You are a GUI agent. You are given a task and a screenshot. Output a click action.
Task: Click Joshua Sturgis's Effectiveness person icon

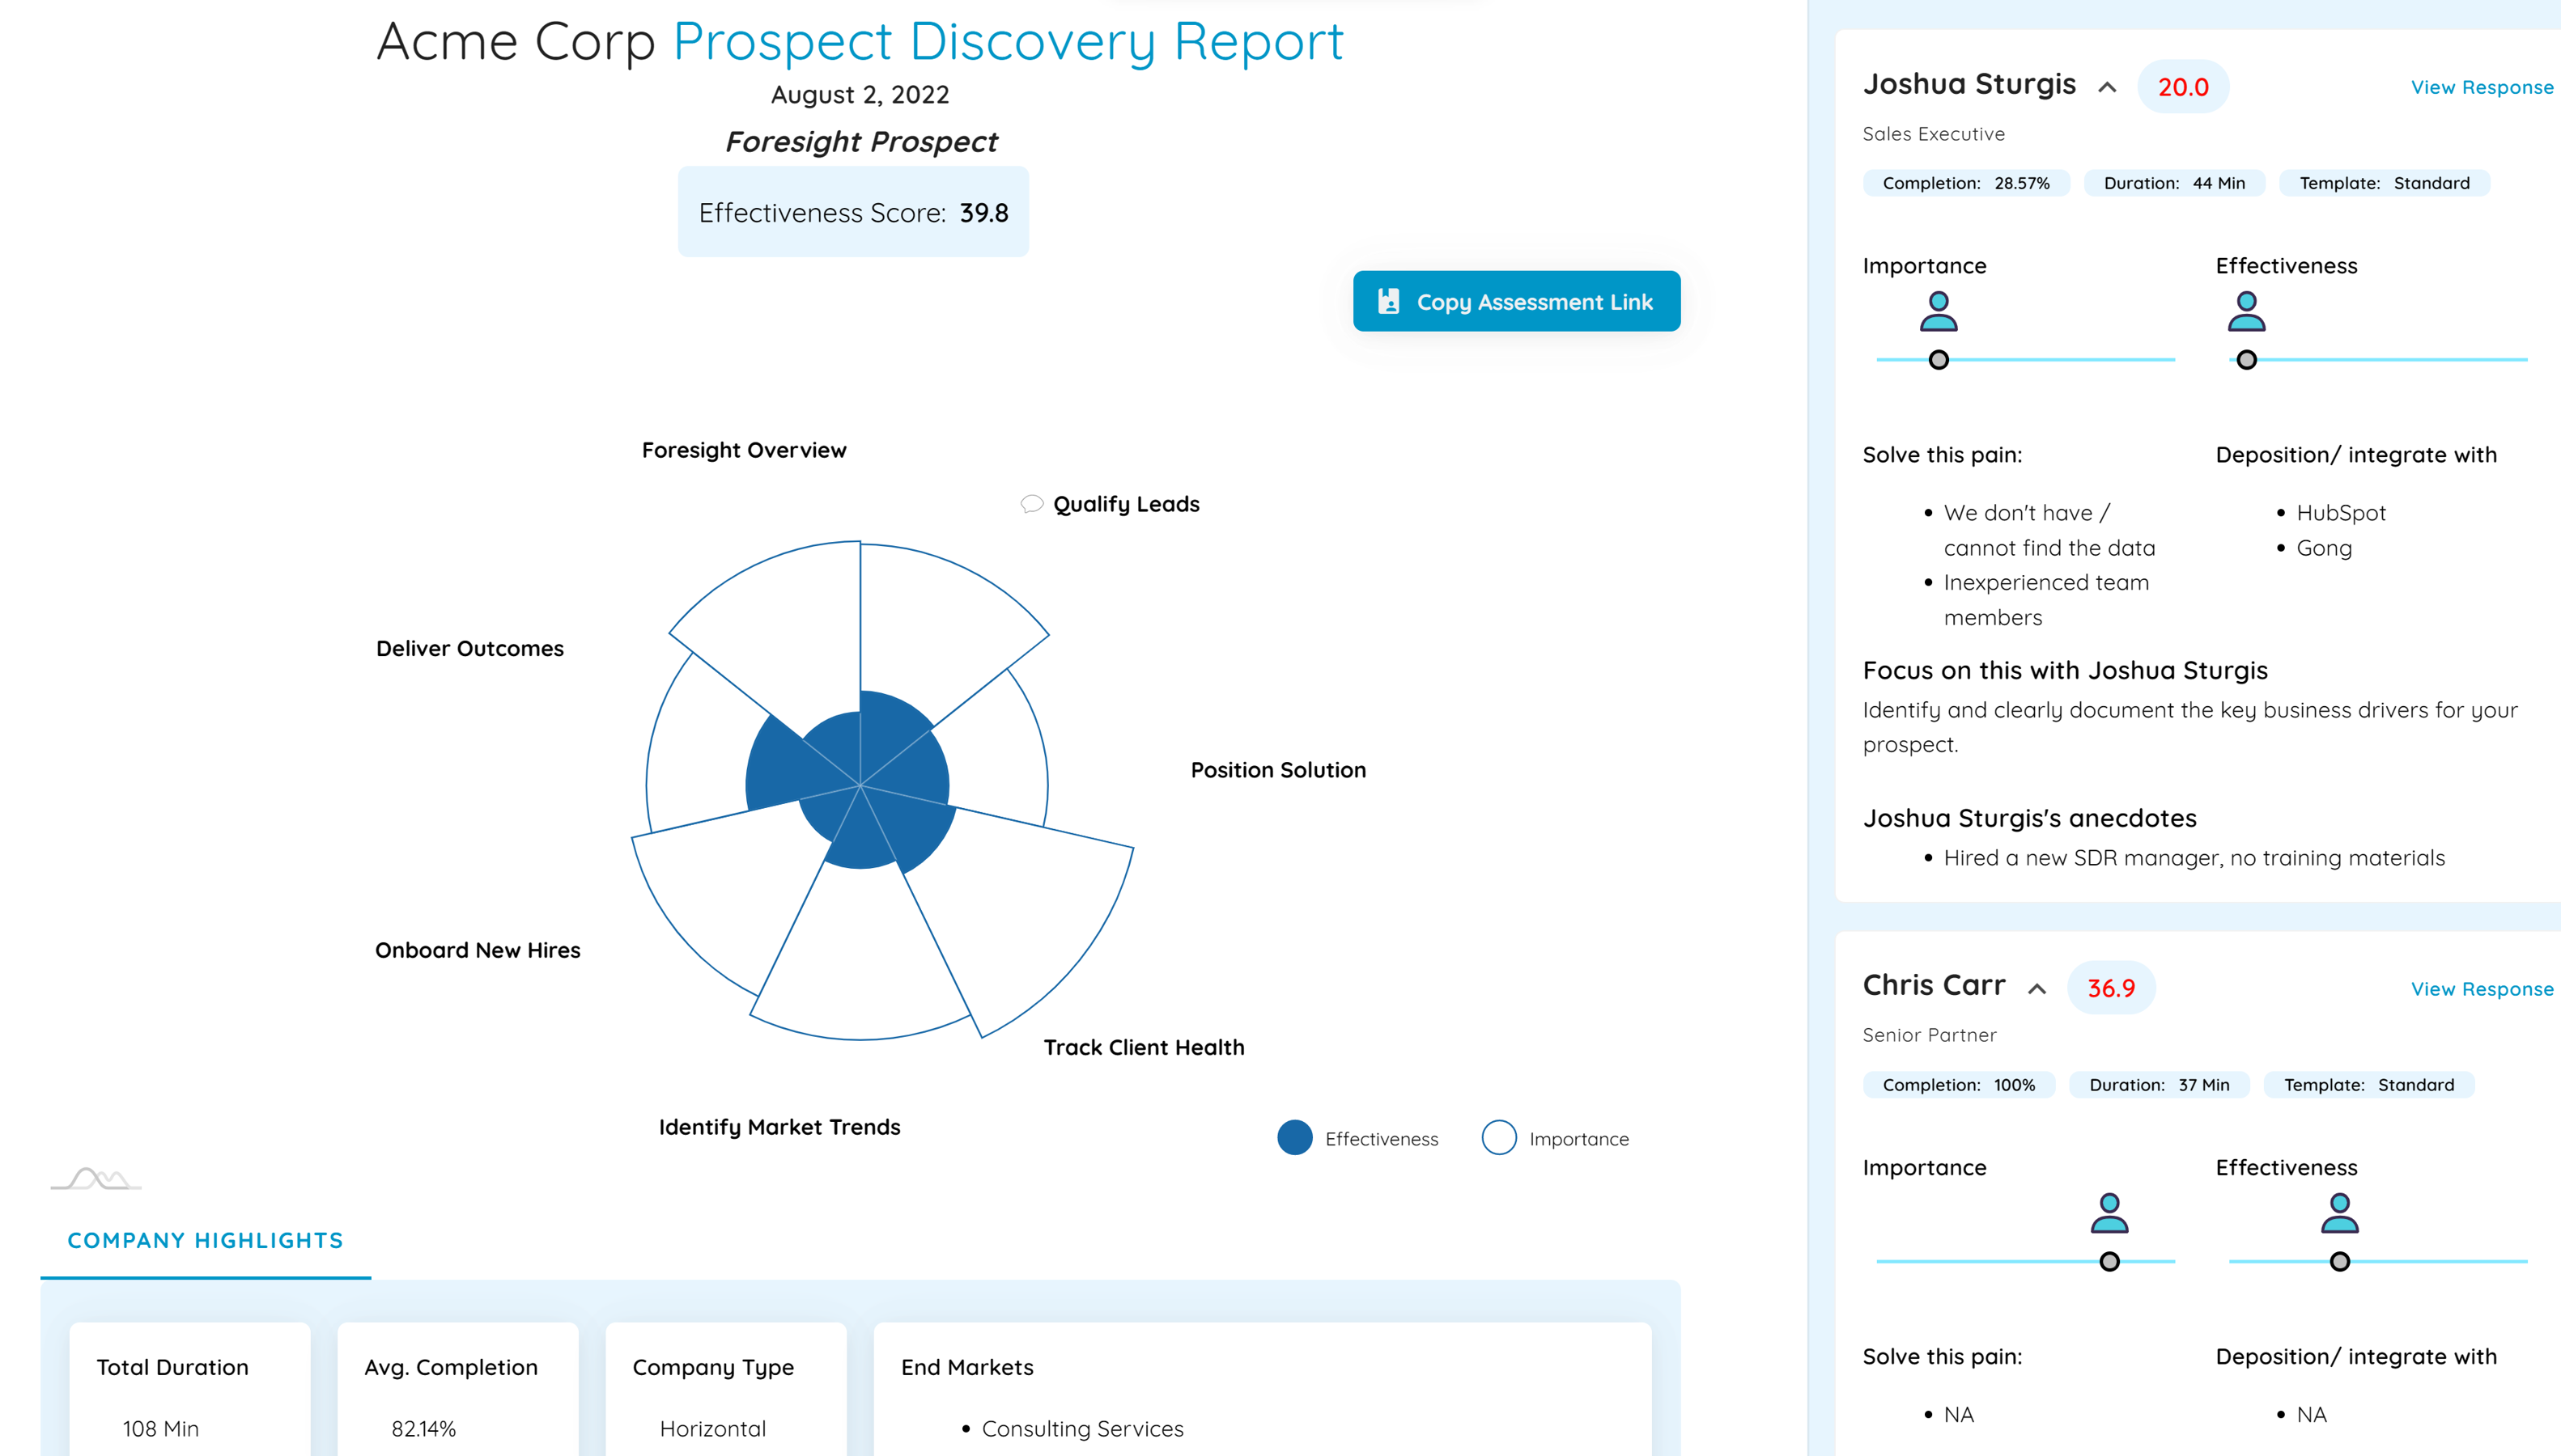tap(2246, 312)
